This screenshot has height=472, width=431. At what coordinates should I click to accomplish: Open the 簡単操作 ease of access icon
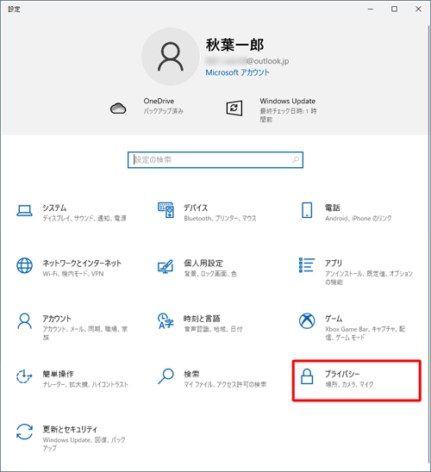[24, 376]
